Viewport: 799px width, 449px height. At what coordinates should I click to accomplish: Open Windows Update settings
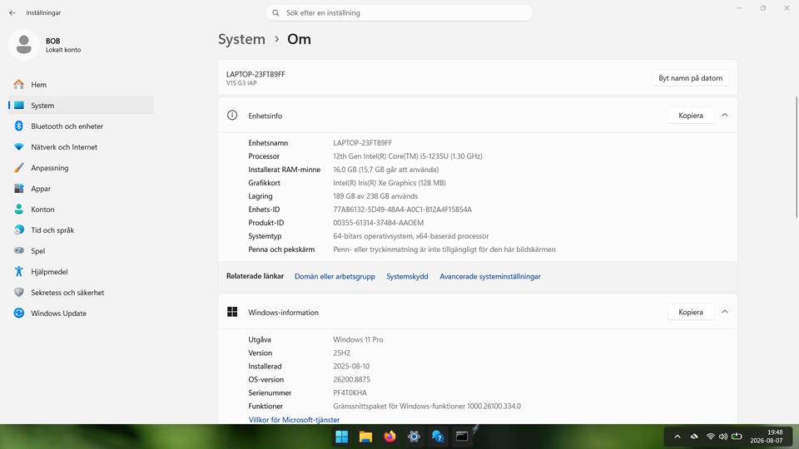81,313
